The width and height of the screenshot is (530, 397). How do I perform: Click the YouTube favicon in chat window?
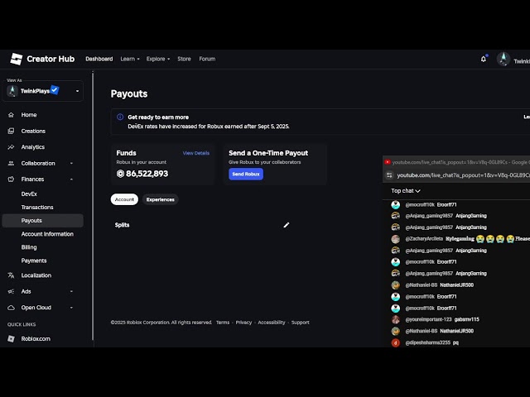[x=388, y=162]
